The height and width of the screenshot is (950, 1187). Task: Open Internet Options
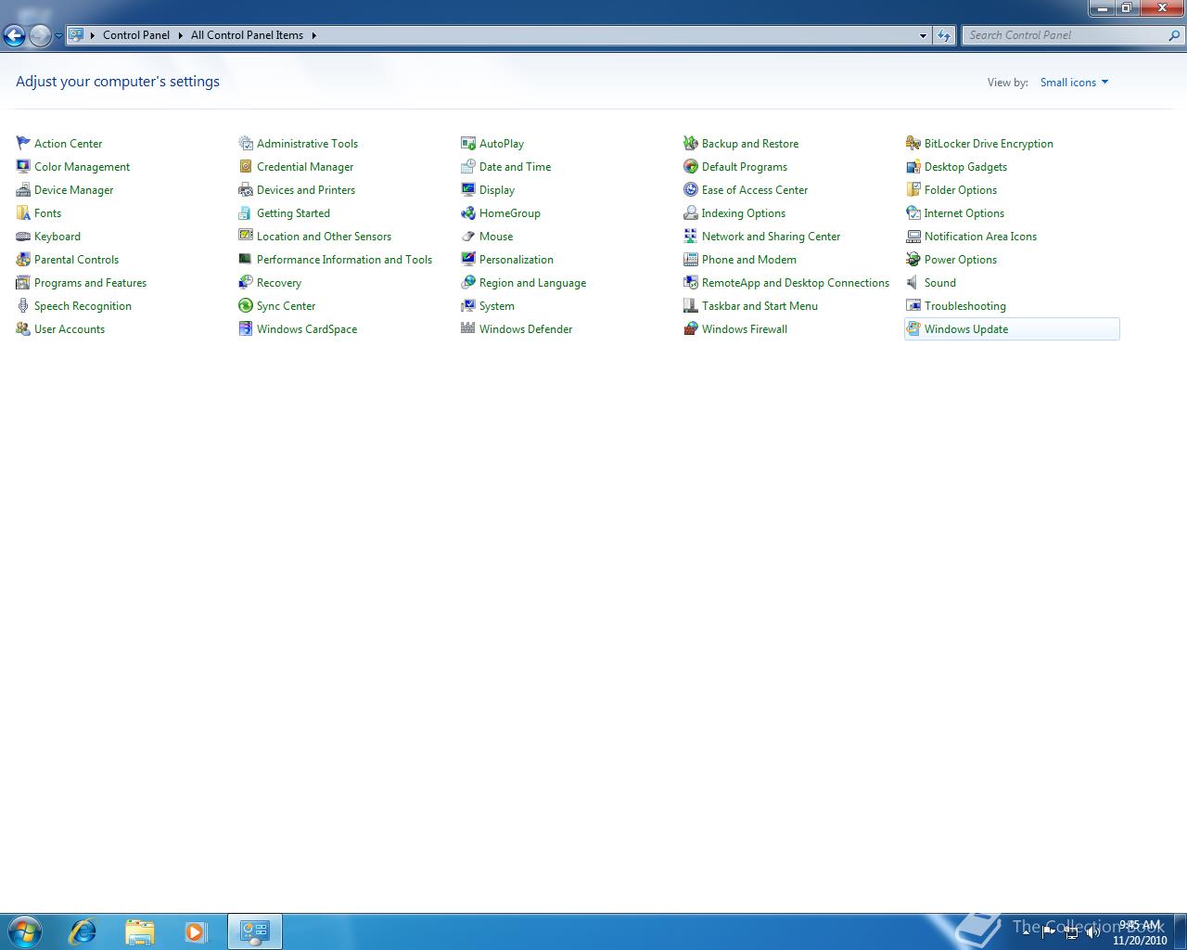point(964,213)
